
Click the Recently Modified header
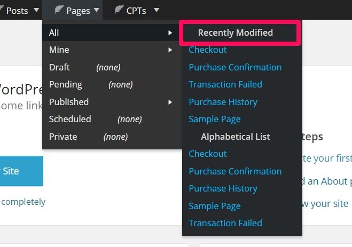point(235,33)
